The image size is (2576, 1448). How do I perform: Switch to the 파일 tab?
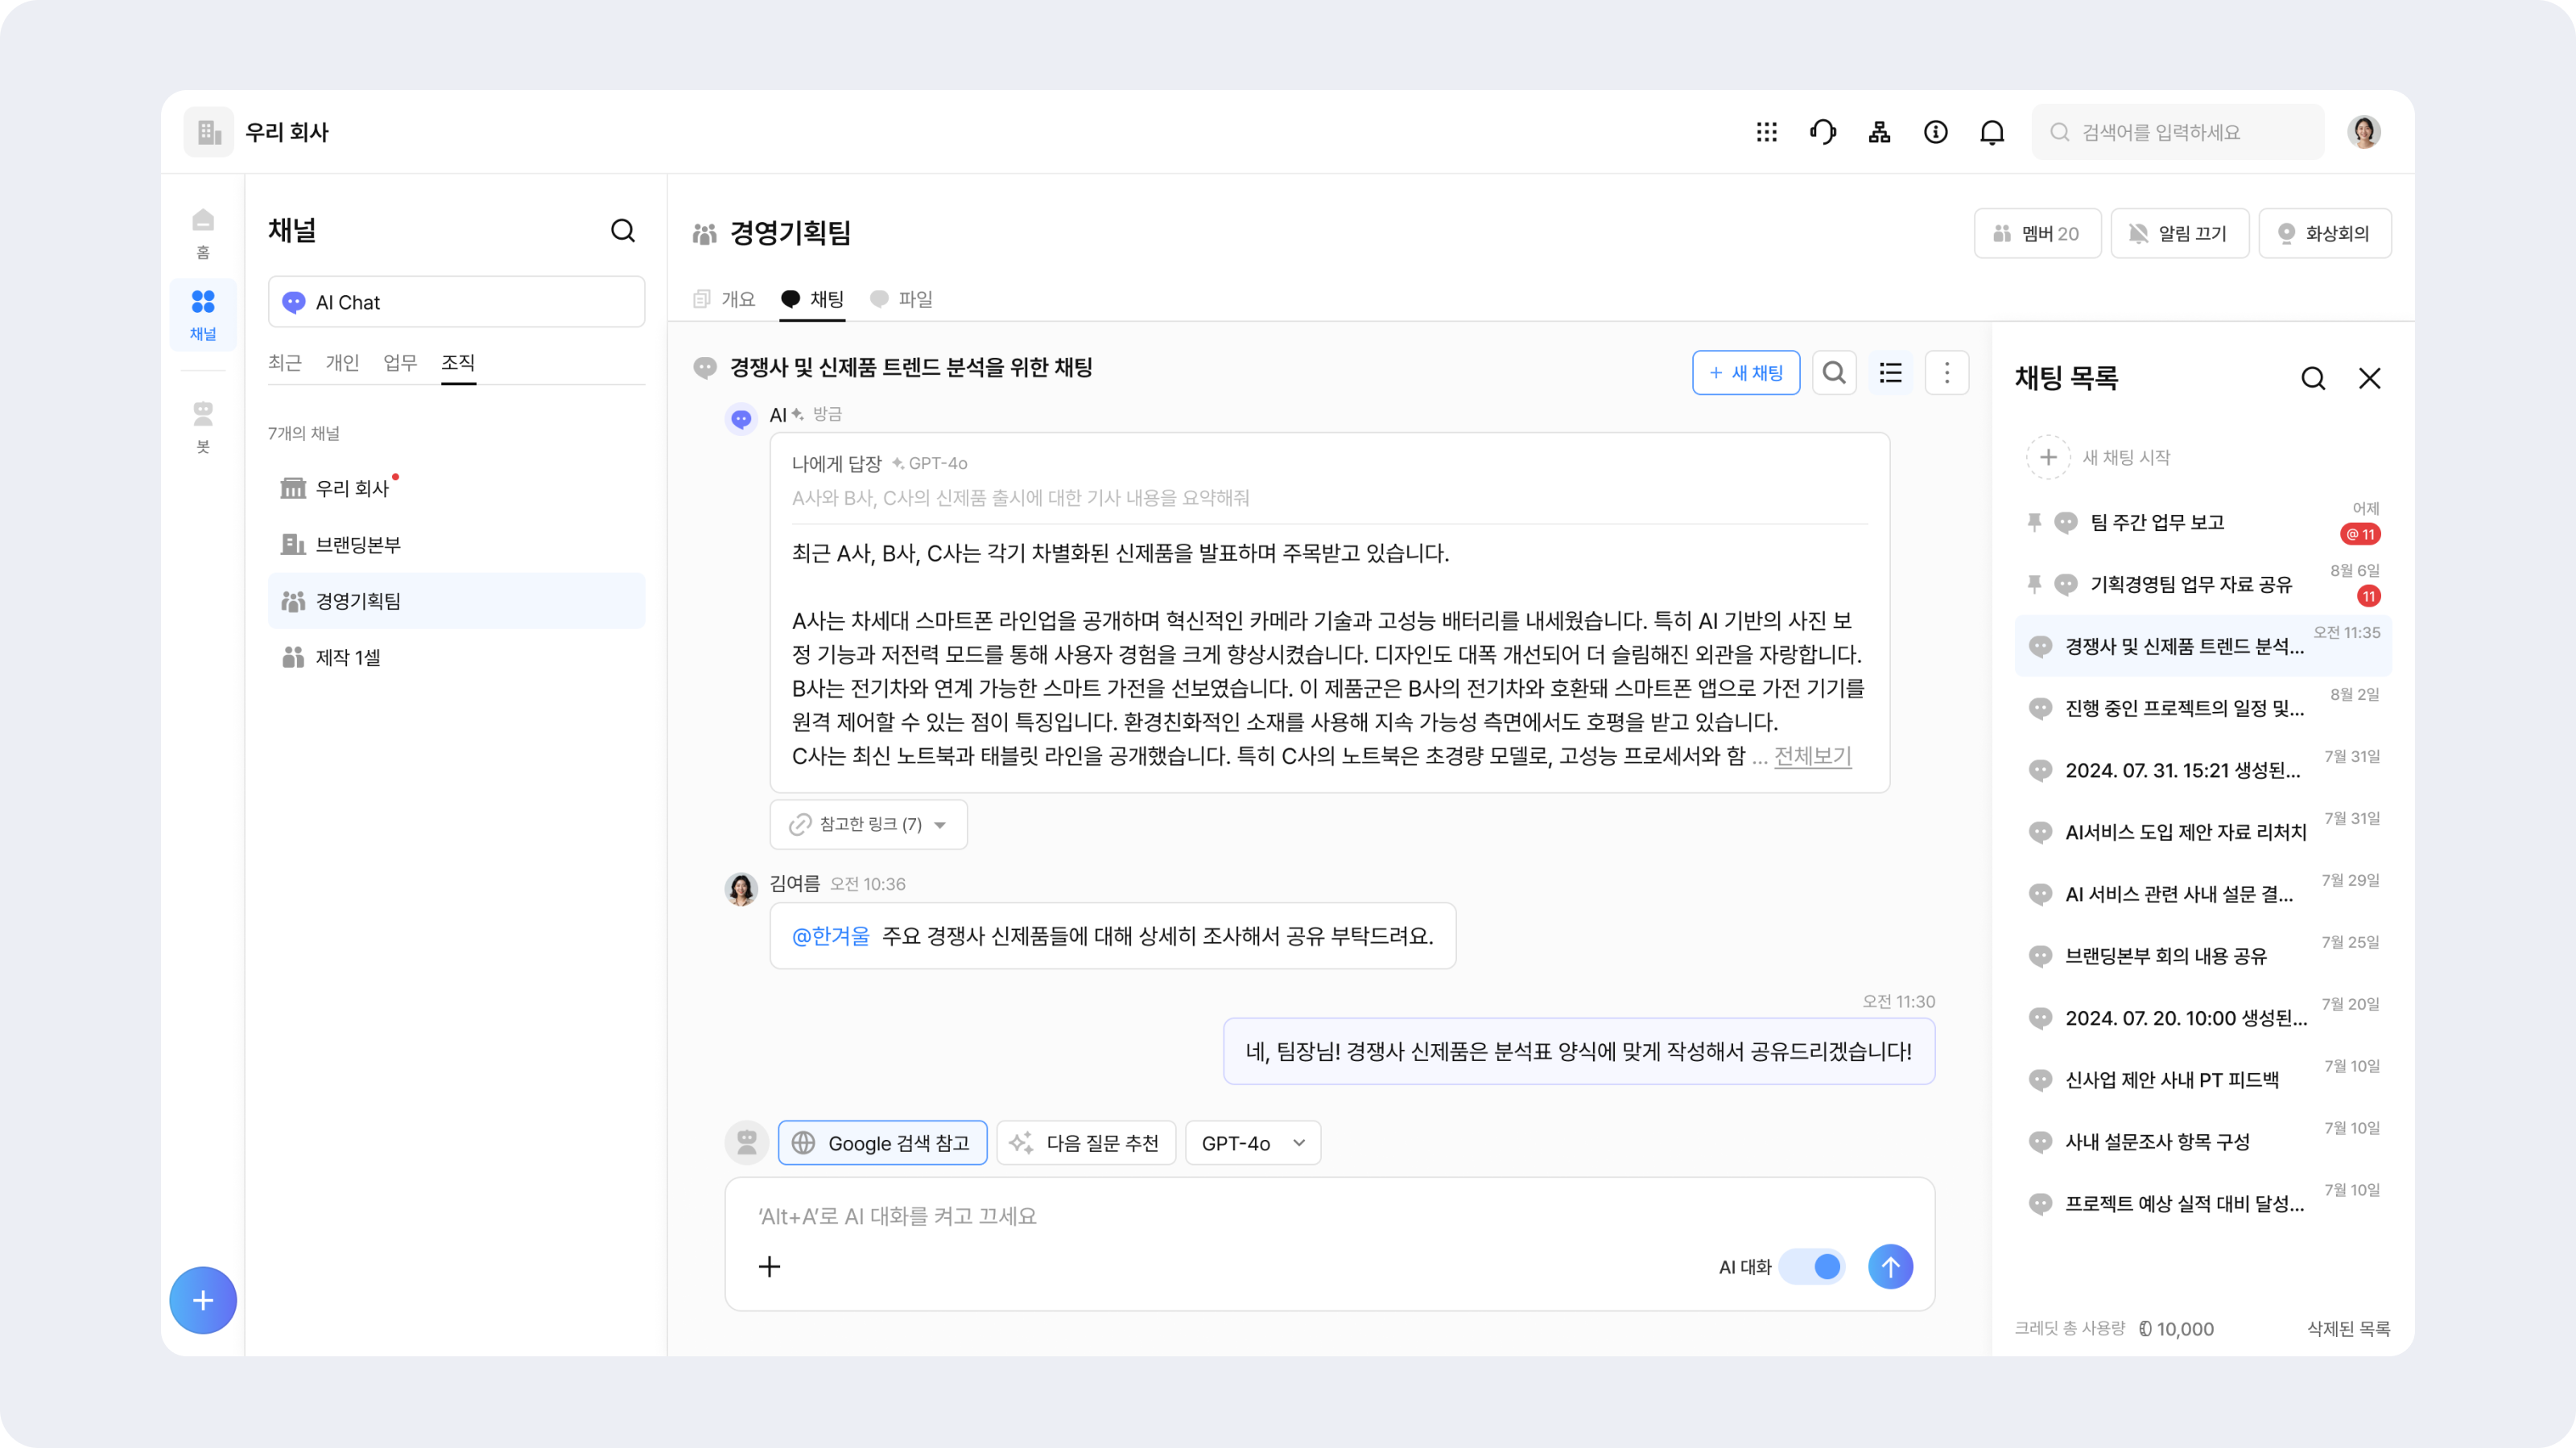(x=903, y=298)
